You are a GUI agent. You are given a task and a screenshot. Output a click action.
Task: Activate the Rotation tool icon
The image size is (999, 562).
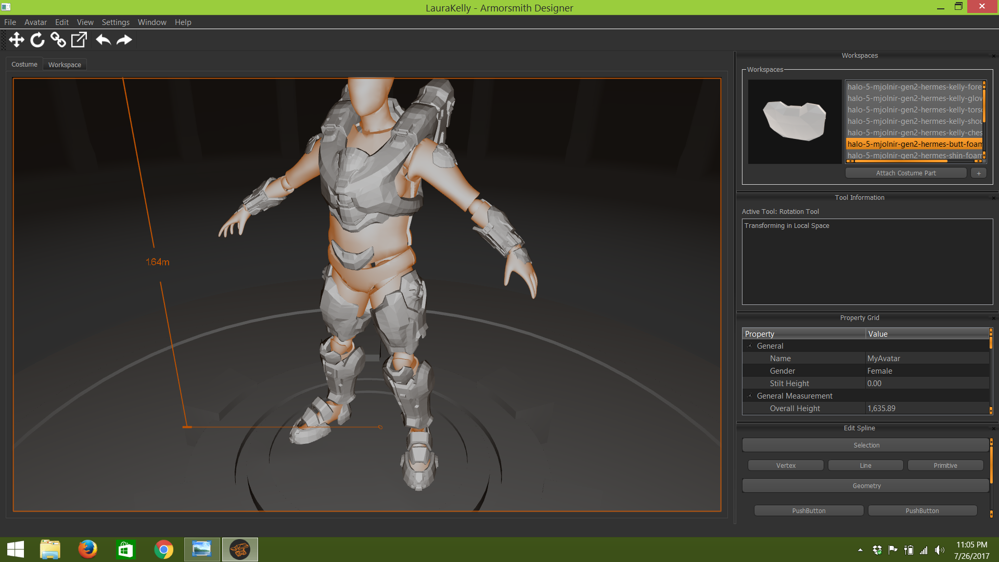pos(37,40)
